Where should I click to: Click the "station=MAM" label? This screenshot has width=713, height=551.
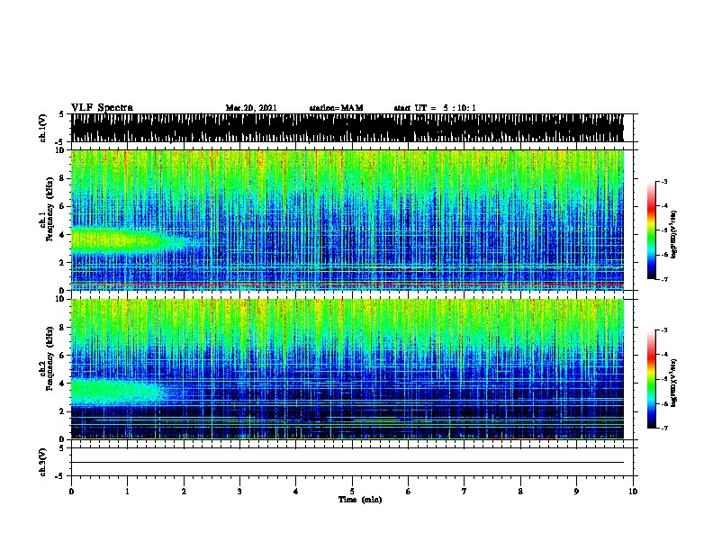(x=336, y=108)
